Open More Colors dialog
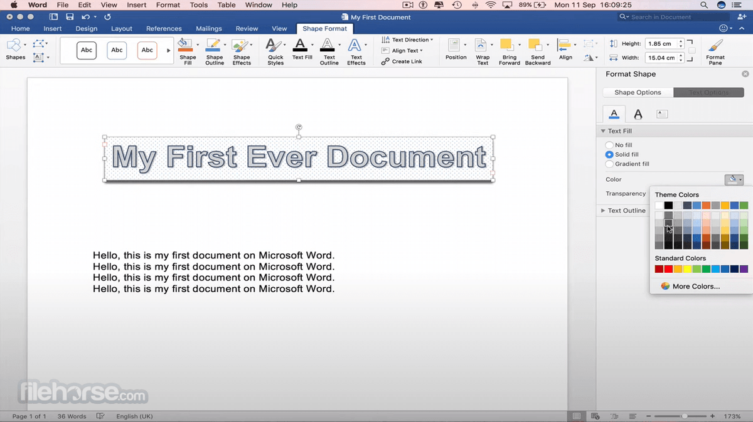The width and height of the screenshot is (753, 422). coord(695,286)
